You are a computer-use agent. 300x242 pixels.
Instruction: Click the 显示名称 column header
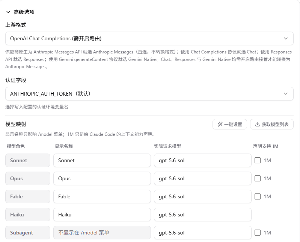(64, 146)
